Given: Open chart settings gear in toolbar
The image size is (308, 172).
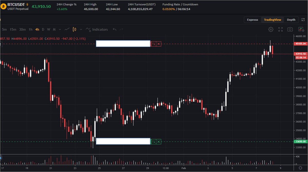Looking at the screenshot, I should (271, 29).
